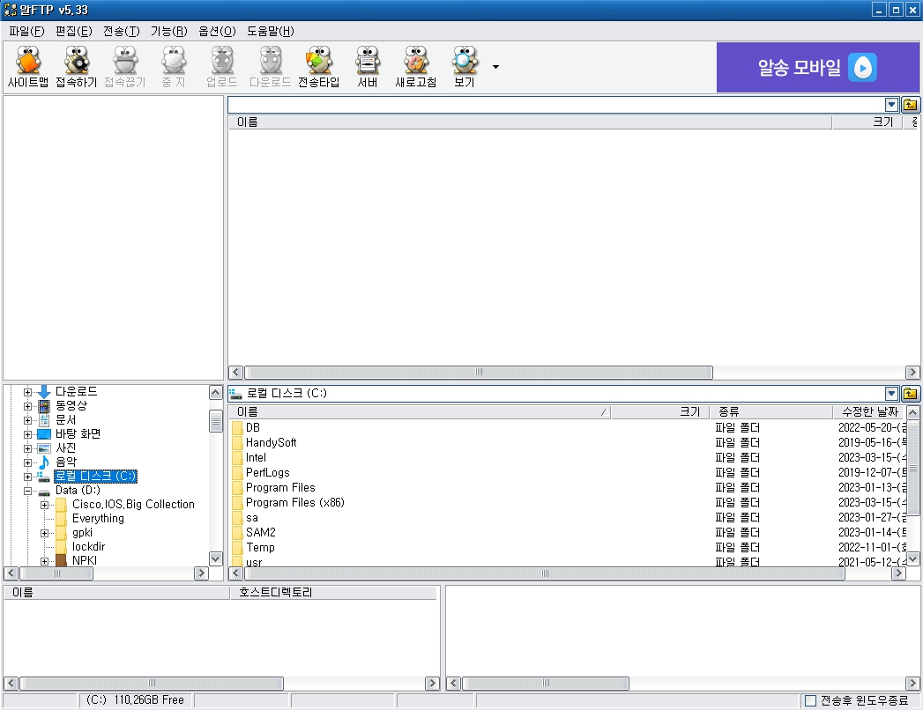Click folder tree vertical scrollbar thumb
The width and height of the screenshot is (923, 710).
click(215, 420)
